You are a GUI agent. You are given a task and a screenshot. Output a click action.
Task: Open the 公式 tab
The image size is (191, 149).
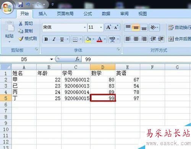(x=88, y=14)
